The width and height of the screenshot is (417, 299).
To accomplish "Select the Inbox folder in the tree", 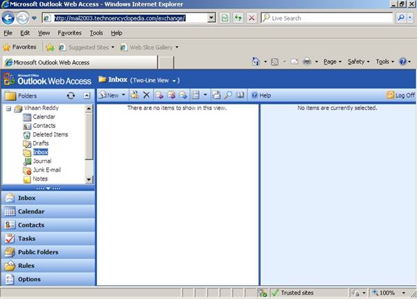I will (x=40, y=152).
